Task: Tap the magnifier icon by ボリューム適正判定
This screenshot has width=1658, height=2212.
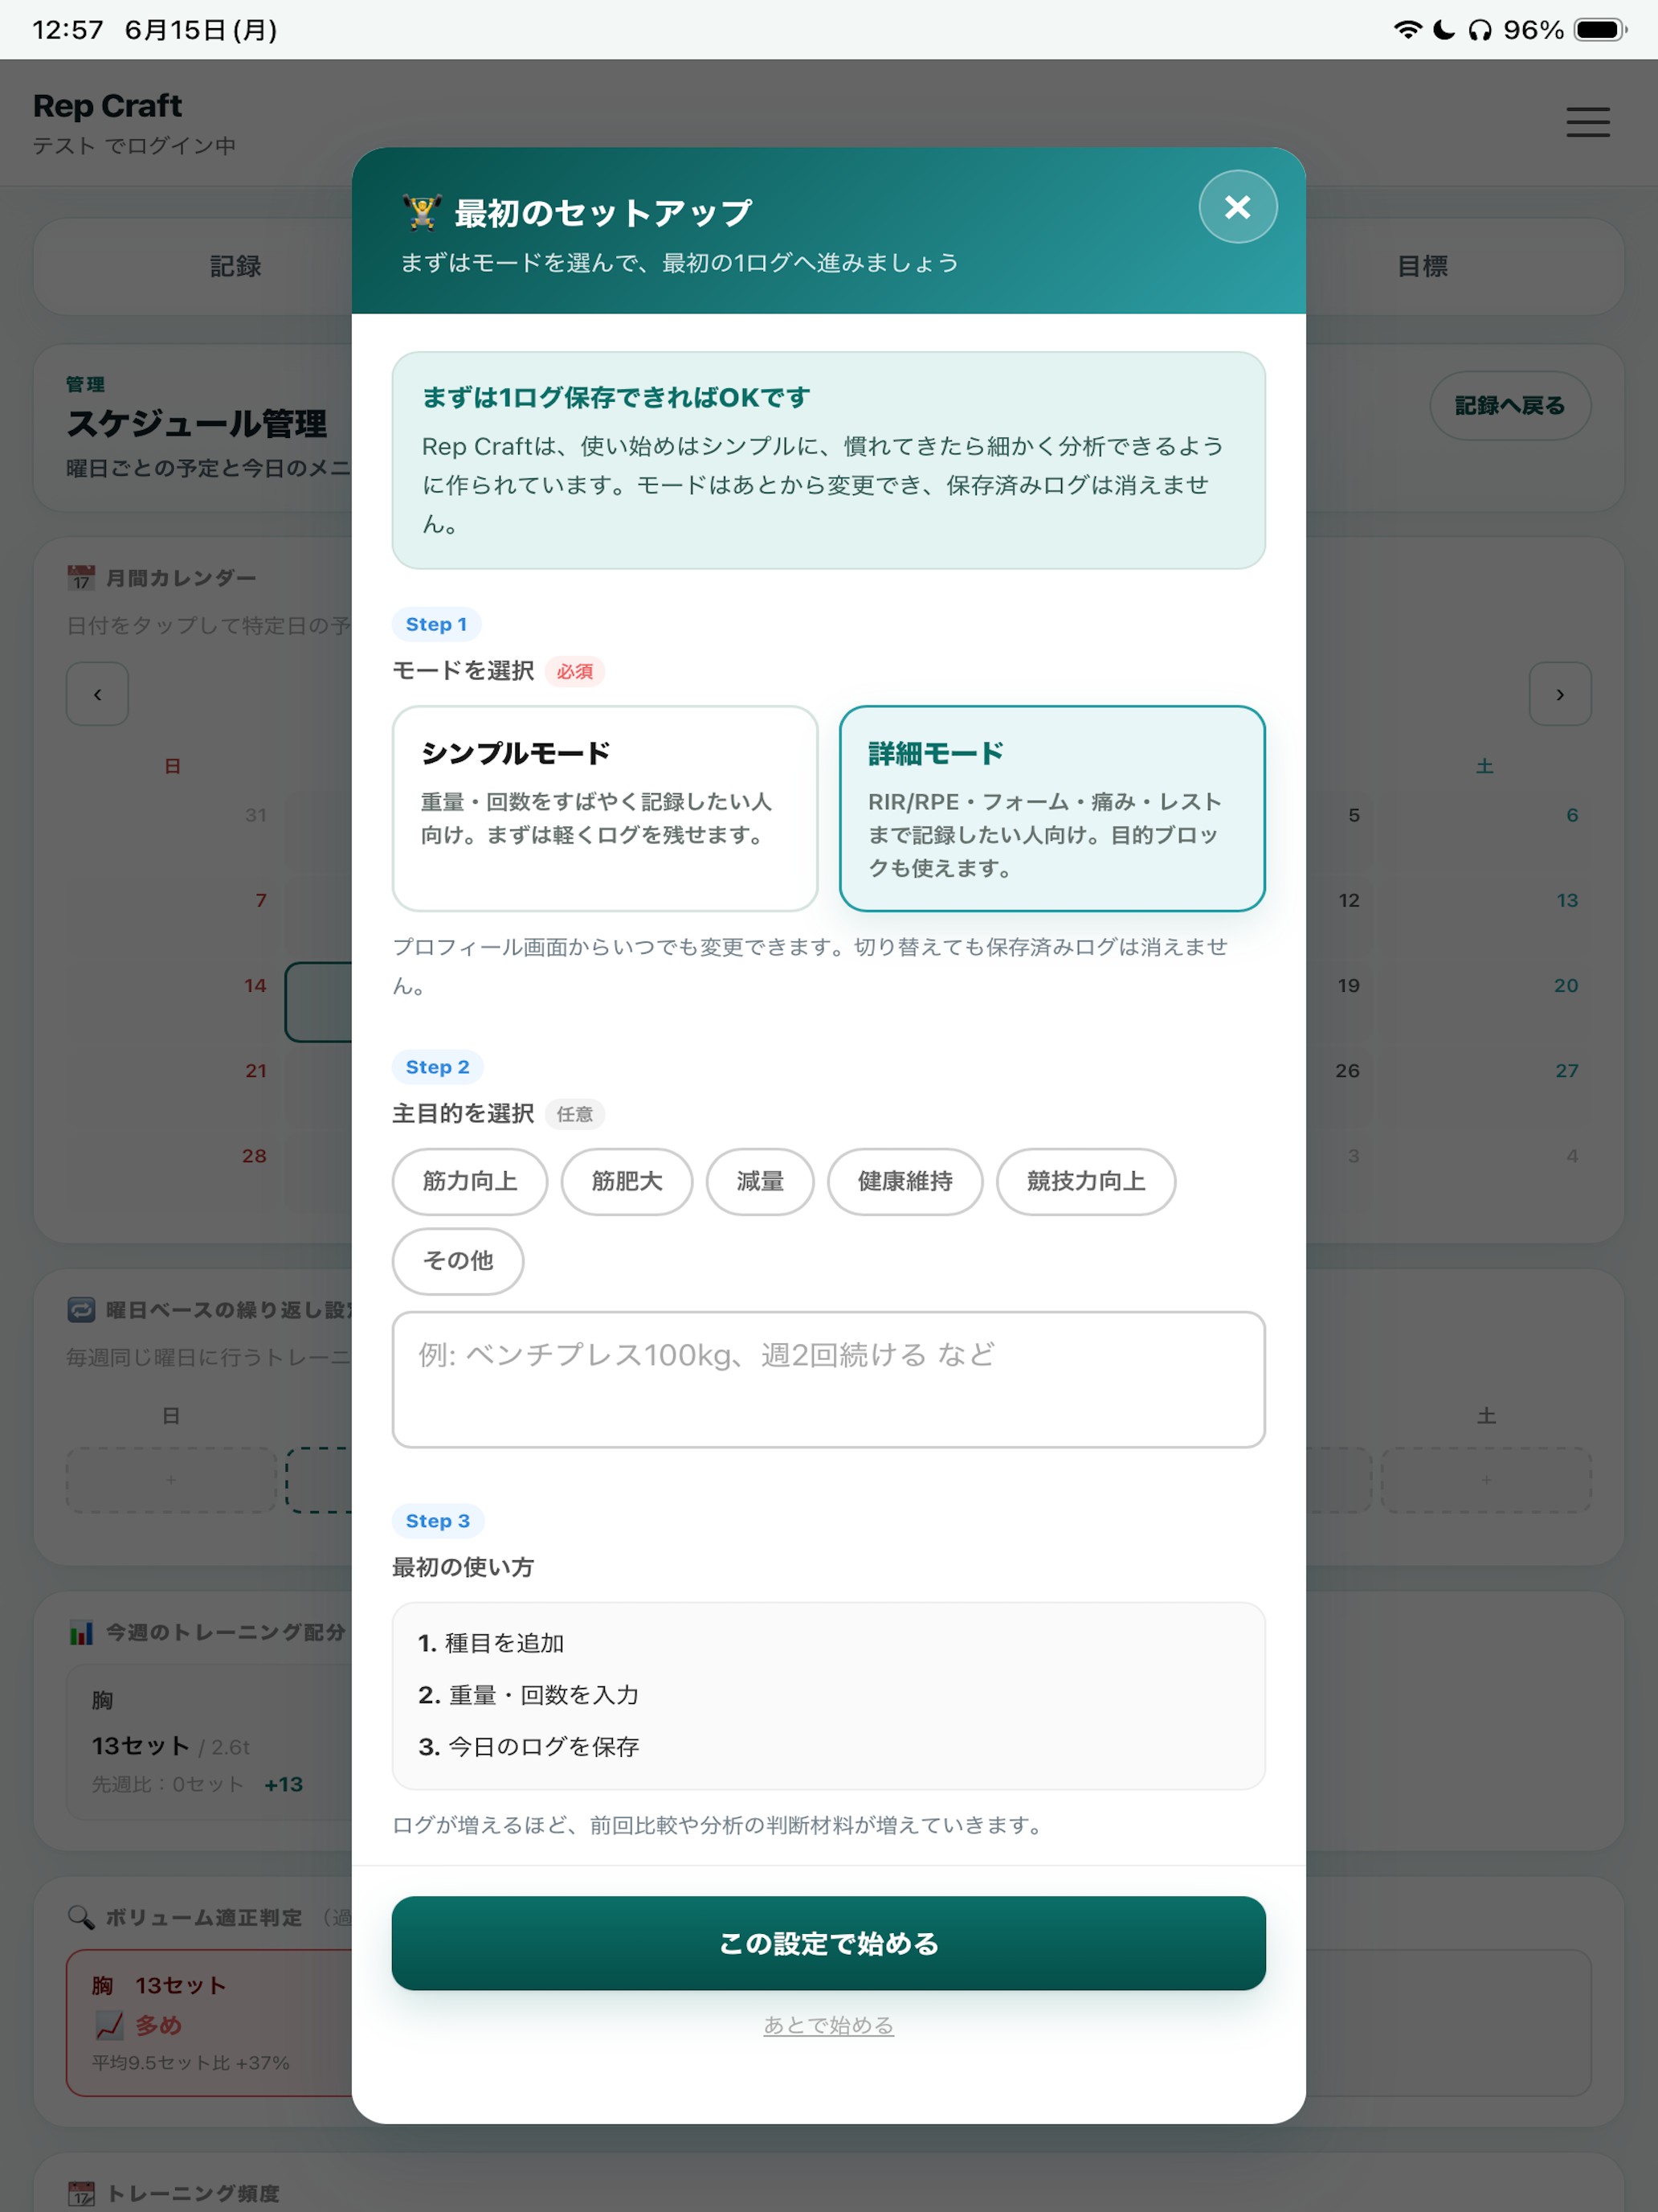Action: (x=81, y=1917)
